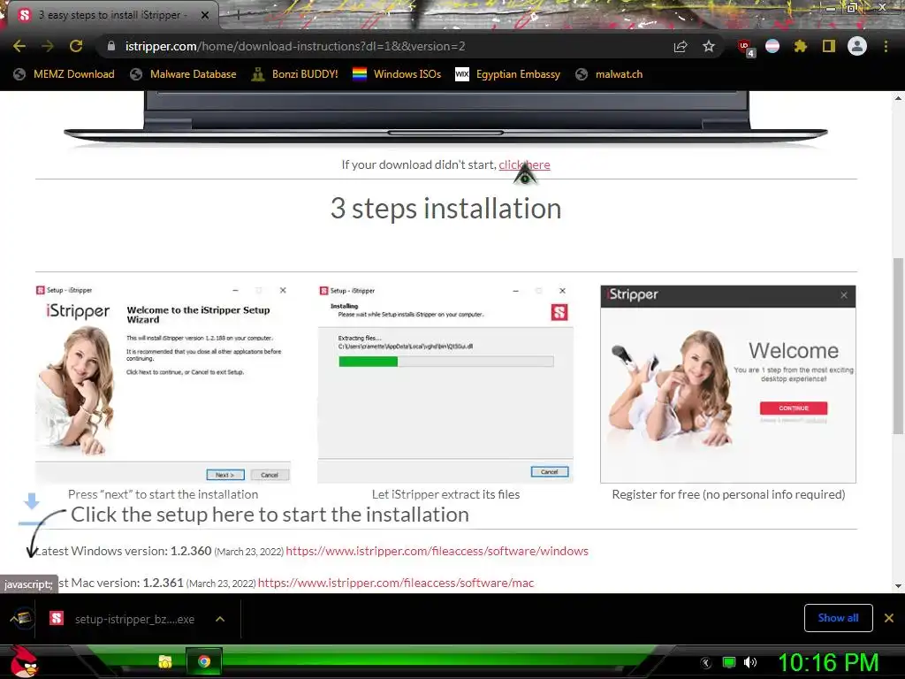The height and width of the screenshot is (679, 905).
Task: Open Egyptian Embassy bookmark
Action: [x=508, y=74]
